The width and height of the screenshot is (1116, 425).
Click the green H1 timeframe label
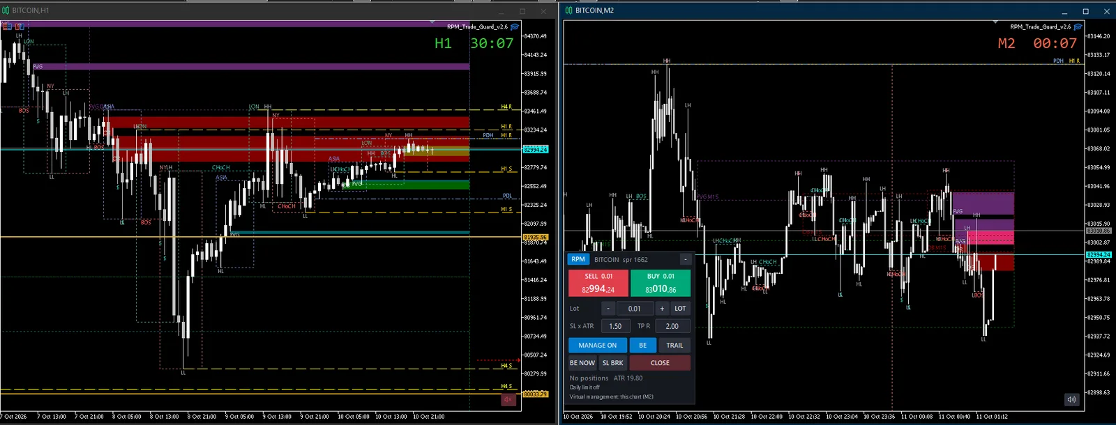[x=443, y=43]
